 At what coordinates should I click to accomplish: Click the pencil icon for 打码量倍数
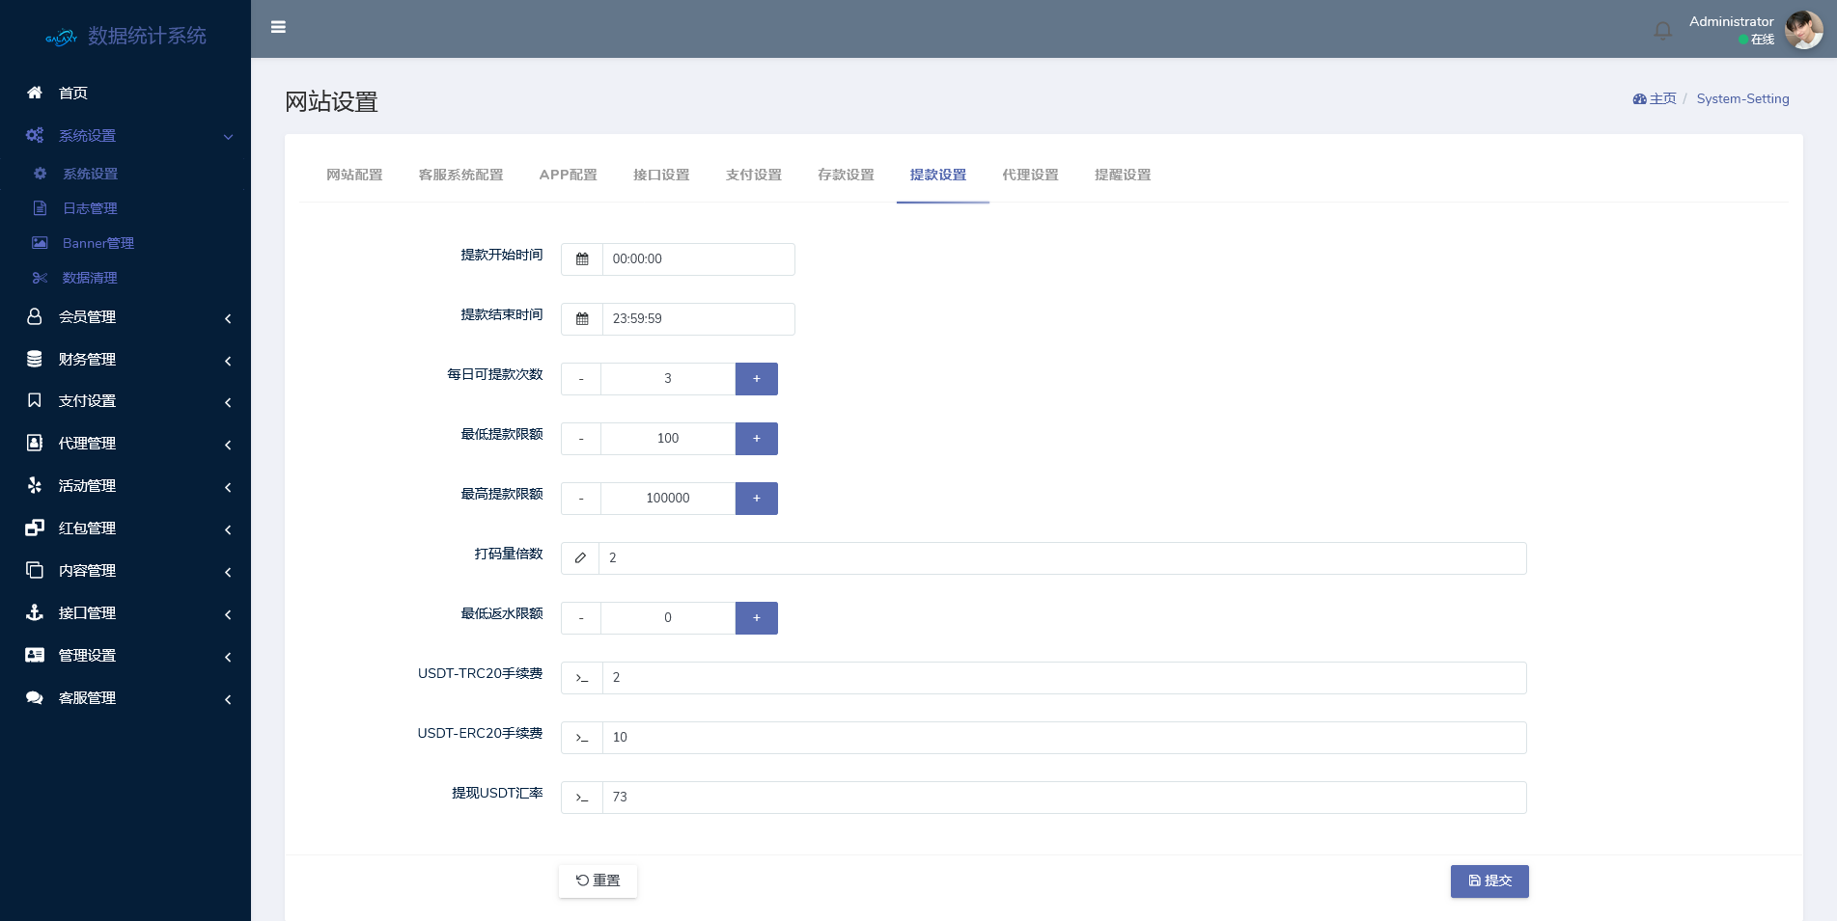pos(580,558)
